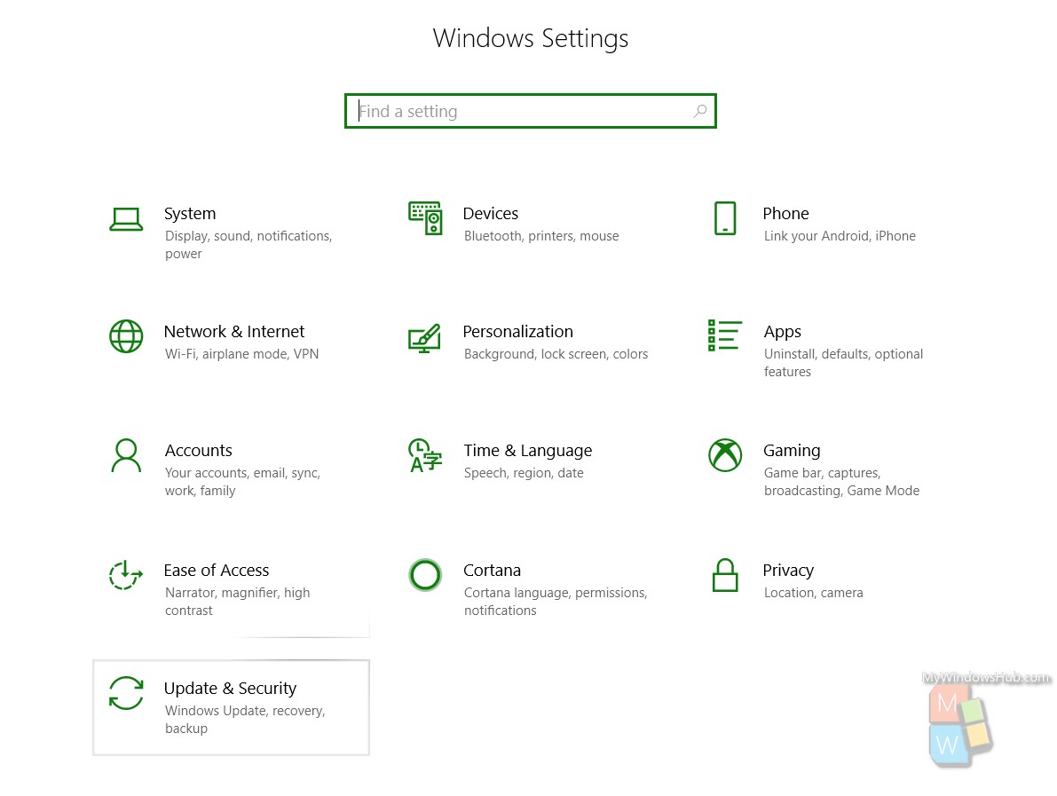1057x796 pixels.
Task: Click the Network & Internet globe icon
Action: point(126,336)
